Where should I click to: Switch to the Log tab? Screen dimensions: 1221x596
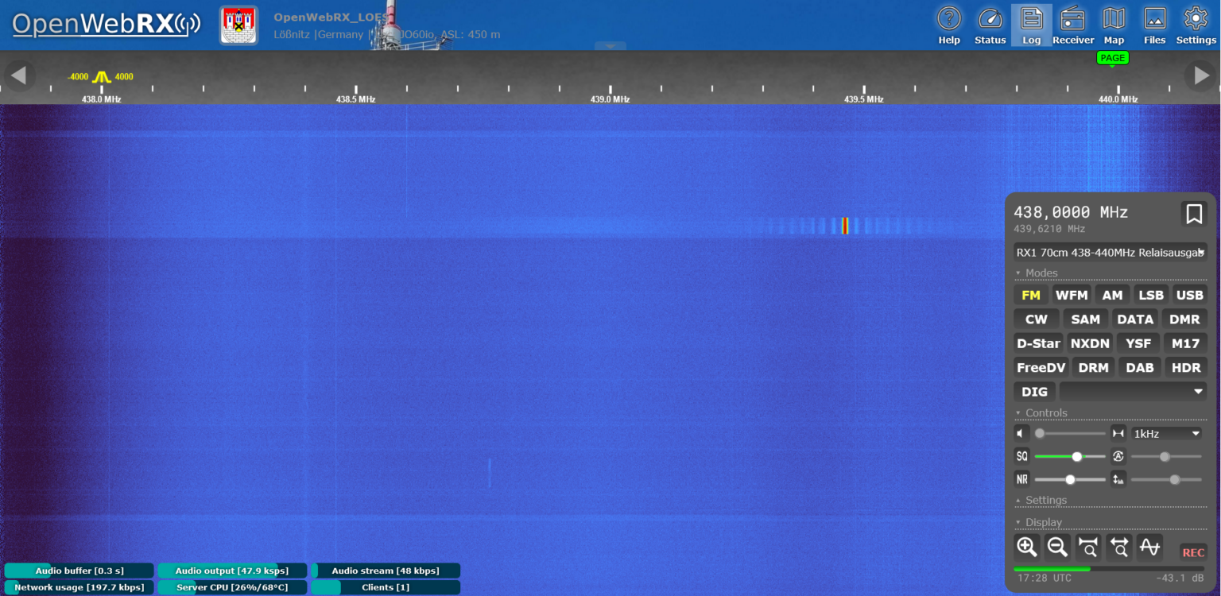click(1031, 25)
